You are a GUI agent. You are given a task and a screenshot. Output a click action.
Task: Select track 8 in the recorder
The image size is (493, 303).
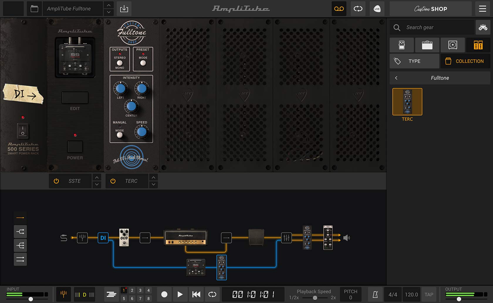tap(148, 299)
